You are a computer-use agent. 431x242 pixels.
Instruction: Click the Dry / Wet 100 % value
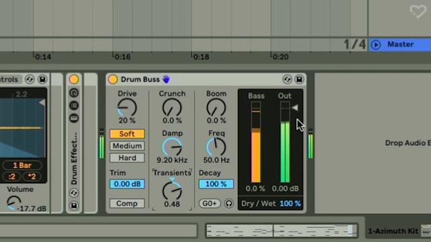[x=290, y=204]
